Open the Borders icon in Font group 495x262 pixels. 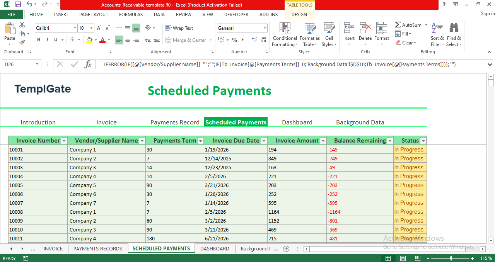[72, 40]
